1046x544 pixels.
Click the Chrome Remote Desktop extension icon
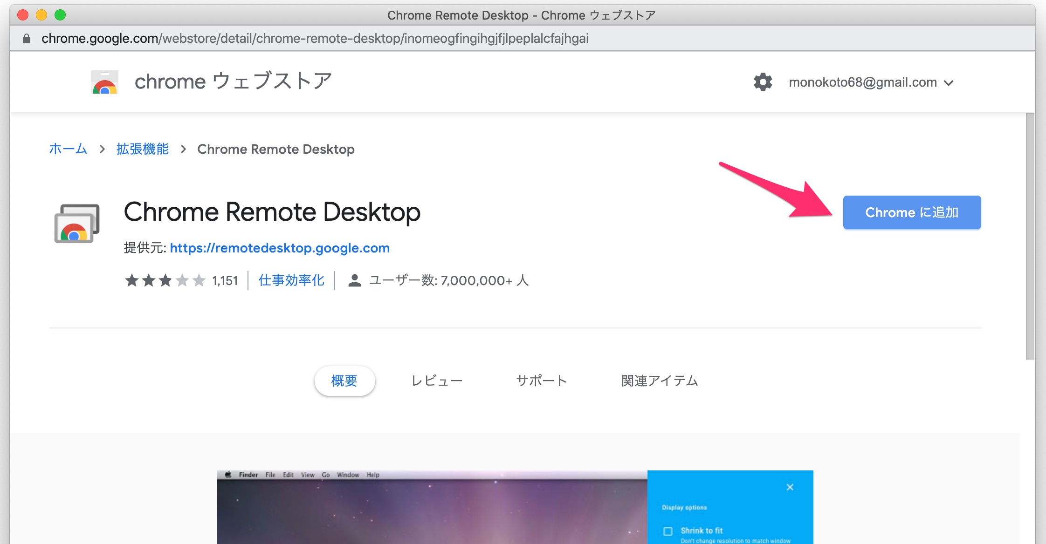point(77,223)
